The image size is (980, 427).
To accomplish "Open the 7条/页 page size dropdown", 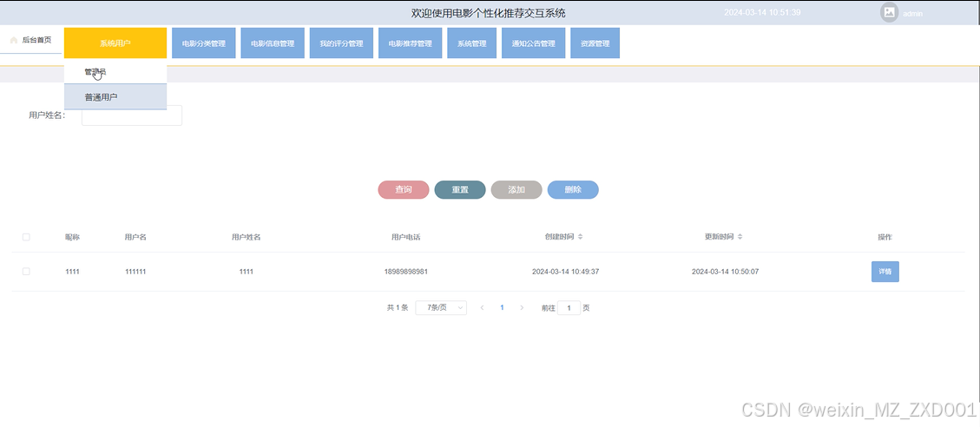I will 441,307.
